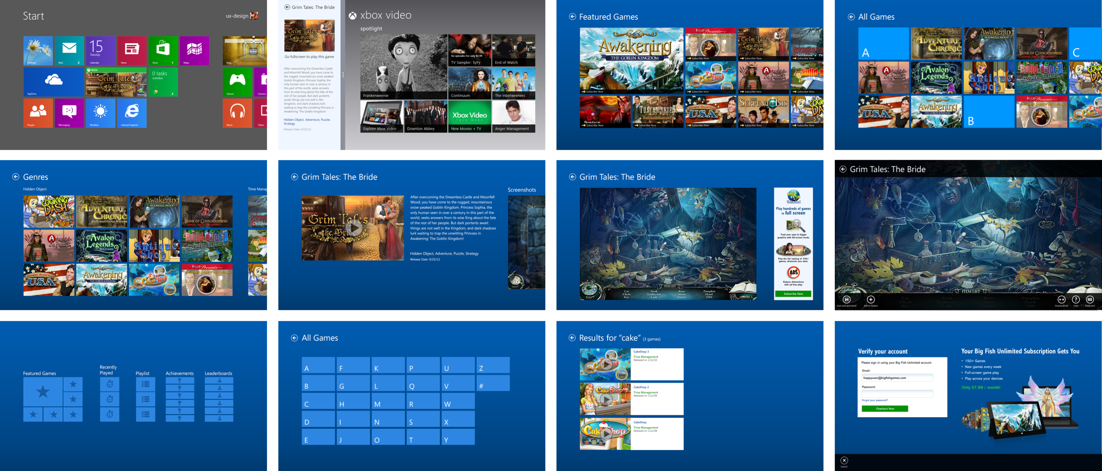
Task: Play the Grim Tales video preview
Action: click(x=354, y=229)
